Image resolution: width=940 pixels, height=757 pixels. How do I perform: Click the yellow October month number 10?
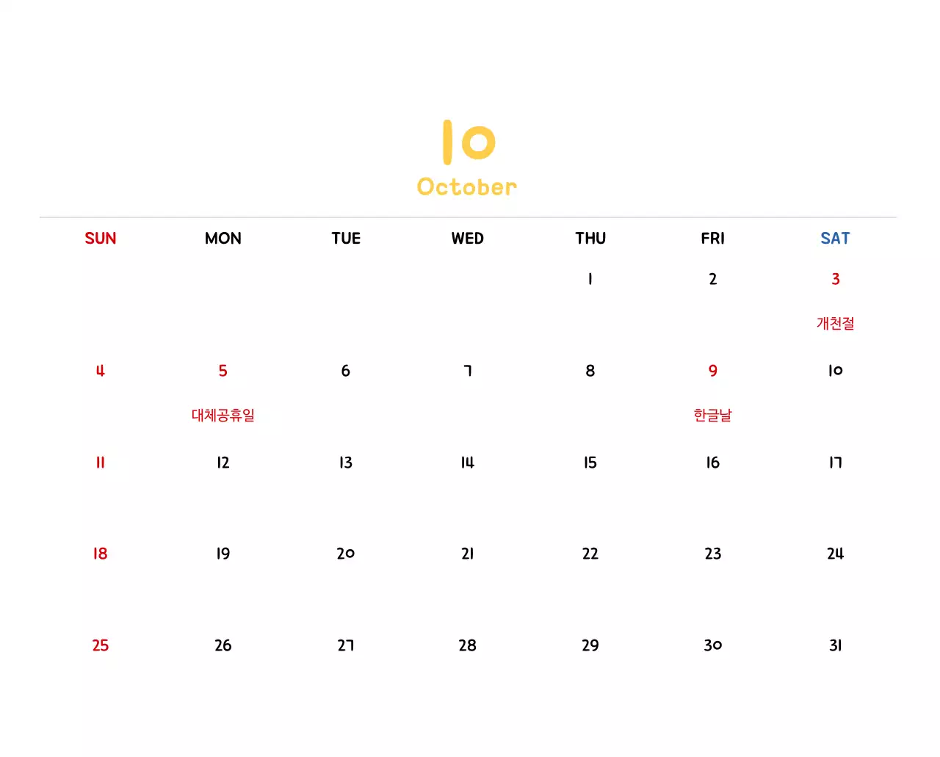coord(468,142)
